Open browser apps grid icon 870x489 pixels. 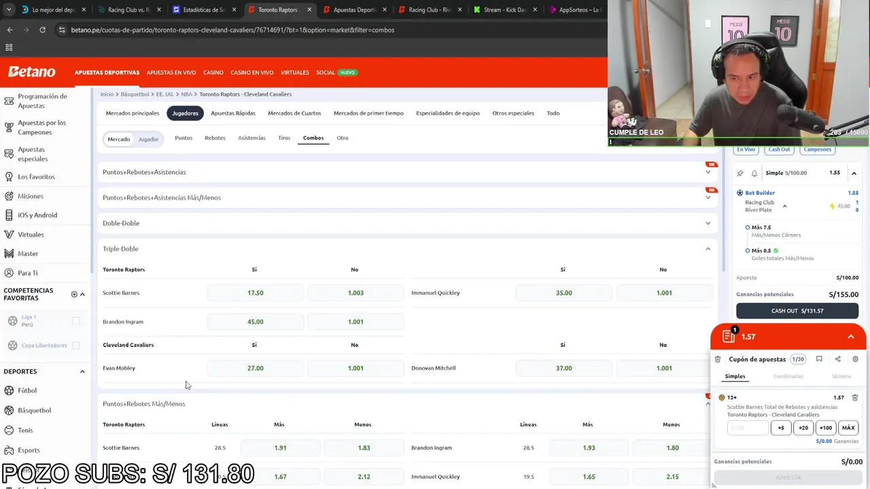click(x=9, y=48)
